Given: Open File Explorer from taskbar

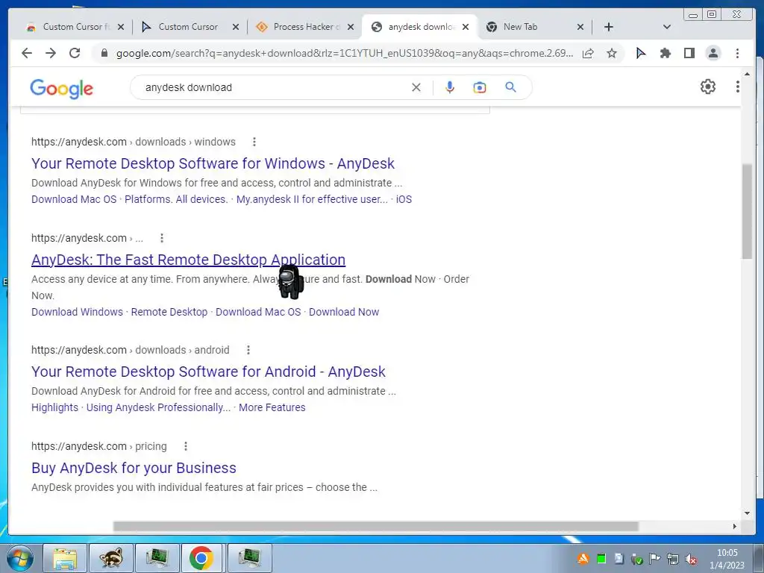Looking at the screenshot, I should tap(65, 558).
